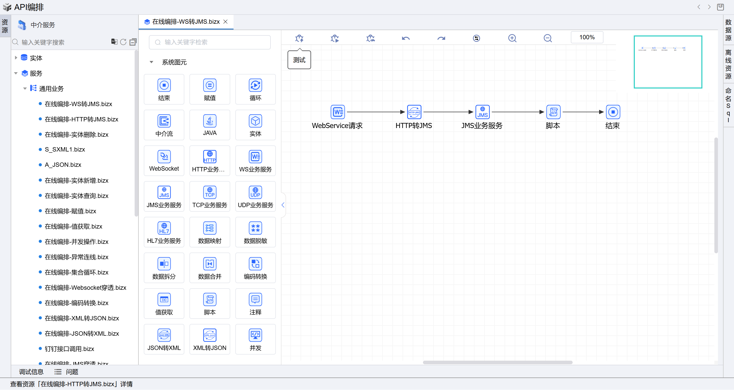Collapse the 系统图元 section
The image size is (734, 390).
[151, 62]
